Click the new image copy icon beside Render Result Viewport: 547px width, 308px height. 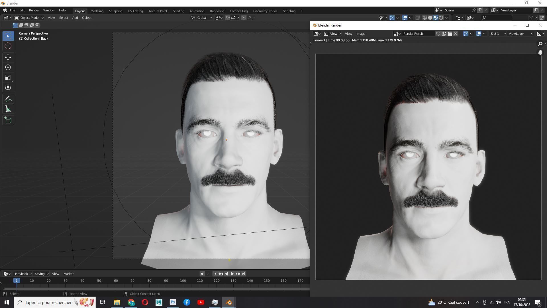click(444, 34)
